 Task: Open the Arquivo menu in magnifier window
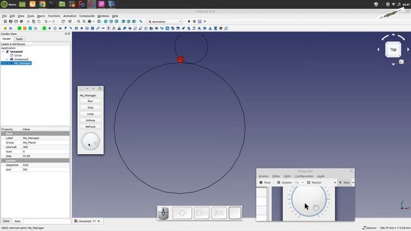click(263, 176)
